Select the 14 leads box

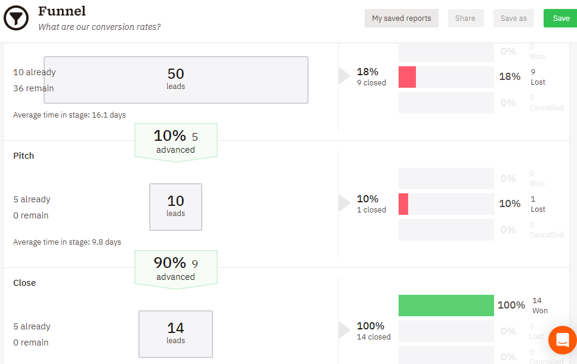click(x=175, y=334)
